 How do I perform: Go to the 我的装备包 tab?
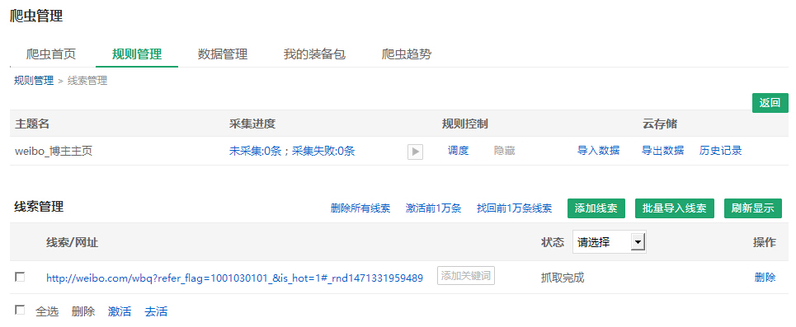point(314,54)
